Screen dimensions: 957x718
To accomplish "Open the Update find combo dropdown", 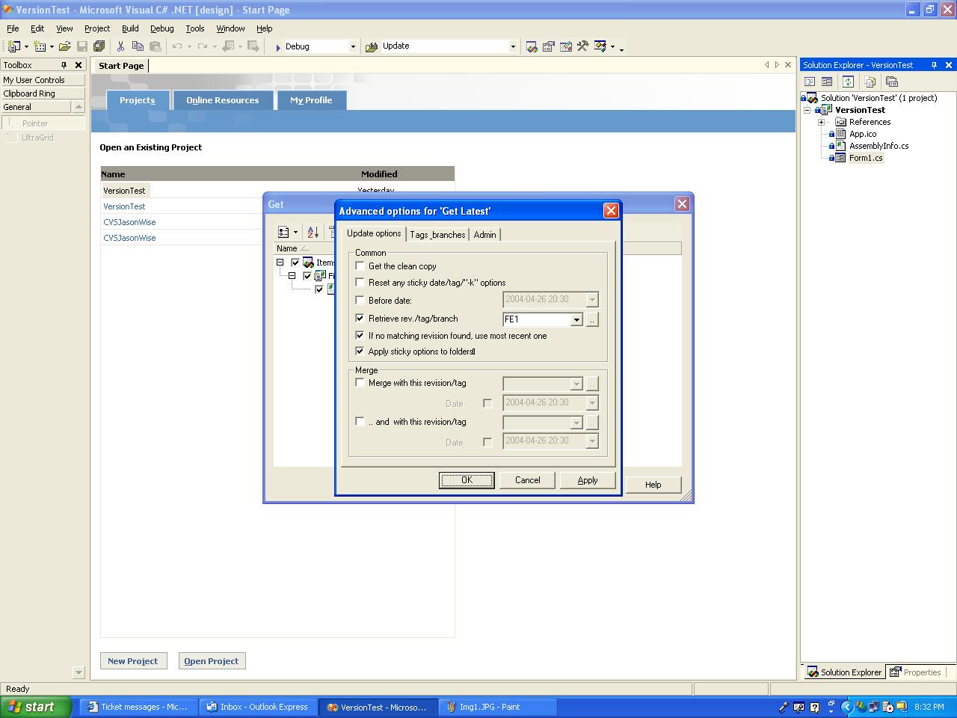I will (x=513, y=46).
